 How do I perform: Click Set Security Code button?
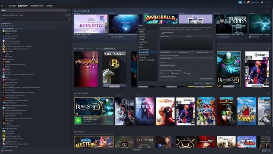(204, 52)
